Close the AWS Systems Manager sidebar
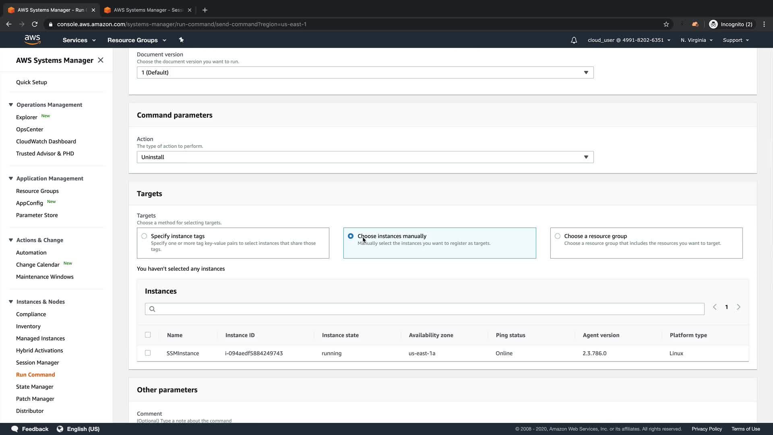Image resolution: width=773 pixels, height=435 pixels. click(101, 60)
